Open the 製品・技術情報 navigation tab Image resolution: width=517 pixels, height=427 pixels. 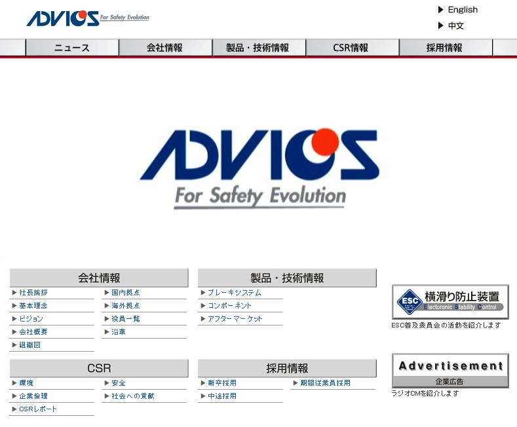[259, 48]
